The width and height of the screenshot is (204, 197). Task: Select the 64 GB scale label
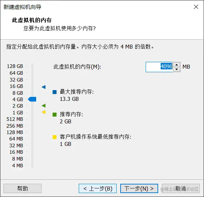click(16, 73)
